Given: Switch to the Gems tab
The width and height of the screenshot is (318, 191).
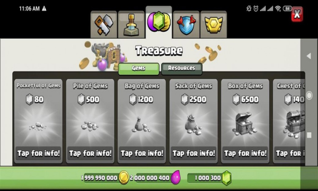Looking at the screenshot, I should (x=139, y=68).
